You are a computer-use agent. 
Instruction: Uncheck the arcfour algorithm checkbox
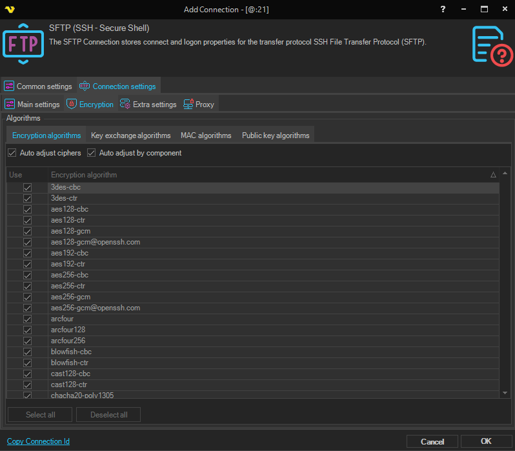27,319
